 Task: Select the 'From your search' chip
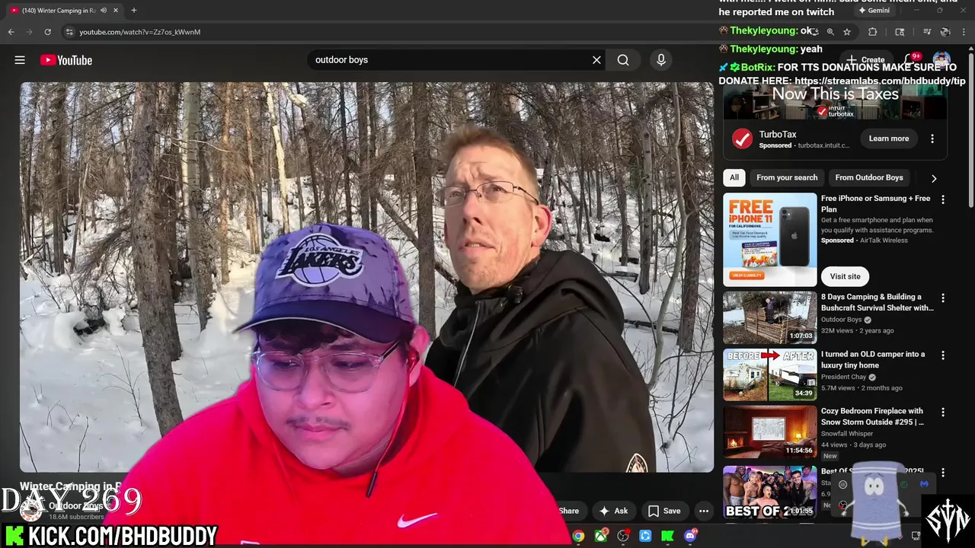click(787, 177)
